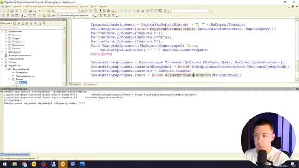The height and width of the screenshot is (168, 299).
Task: Click the filter funnel icon in configuration panel
Action: click(x=44, y=23)
